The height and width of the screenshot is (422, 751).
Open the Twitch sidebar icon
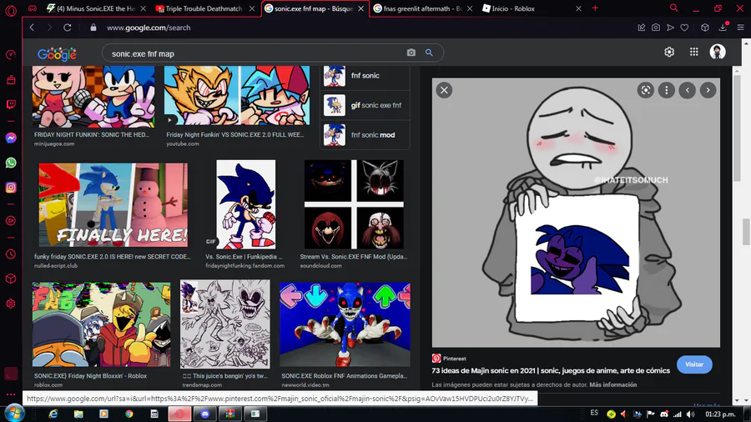click(11, 104)
